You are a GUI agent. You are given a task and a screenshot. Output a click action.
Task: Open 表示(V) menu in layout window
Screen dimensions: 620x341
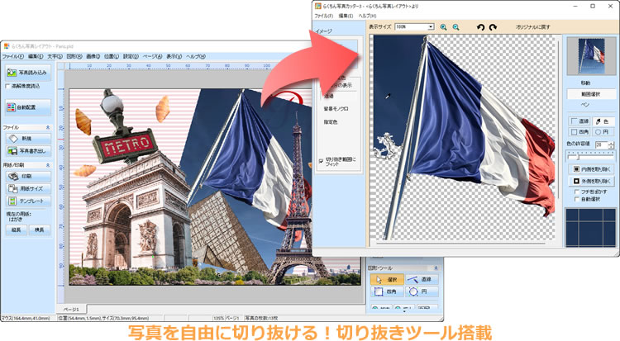tap(174, 56)
